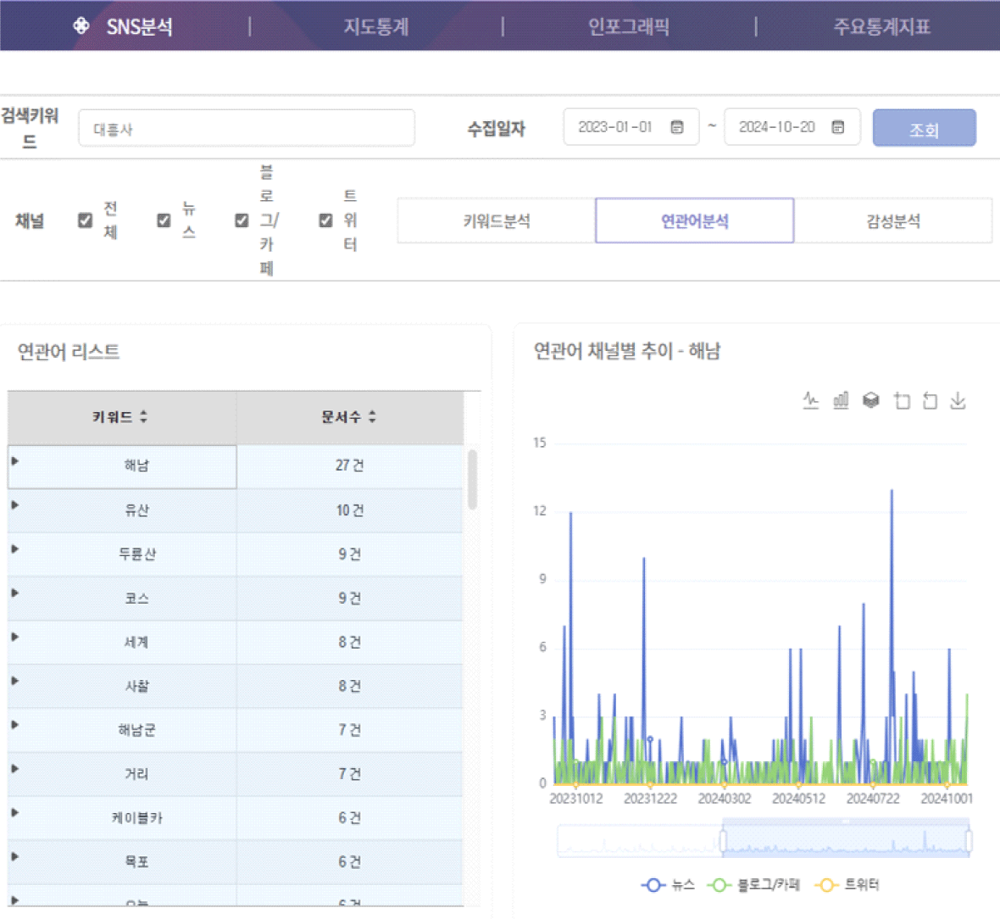Screen dimensions: 1000x919
Task: Activate the area zoom tool
Action: pyautogui.click(x=902, y=401)
